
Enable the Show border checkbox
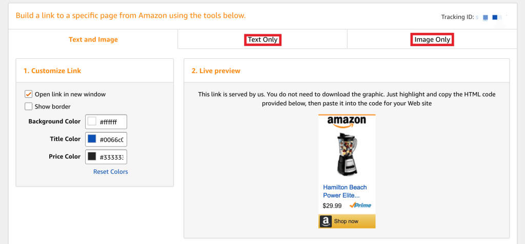click(x=29, y=106)
